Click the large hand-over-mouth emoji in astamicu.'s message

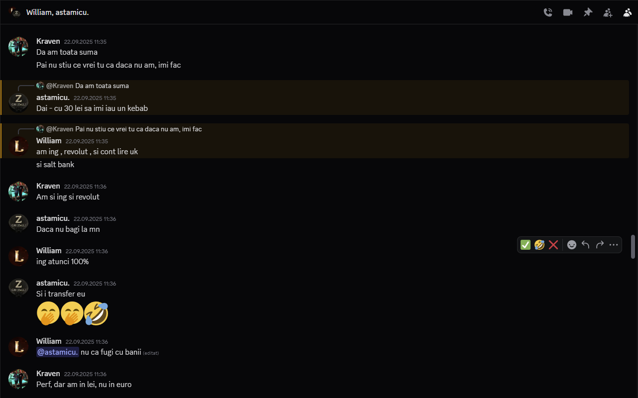(48, 313)
